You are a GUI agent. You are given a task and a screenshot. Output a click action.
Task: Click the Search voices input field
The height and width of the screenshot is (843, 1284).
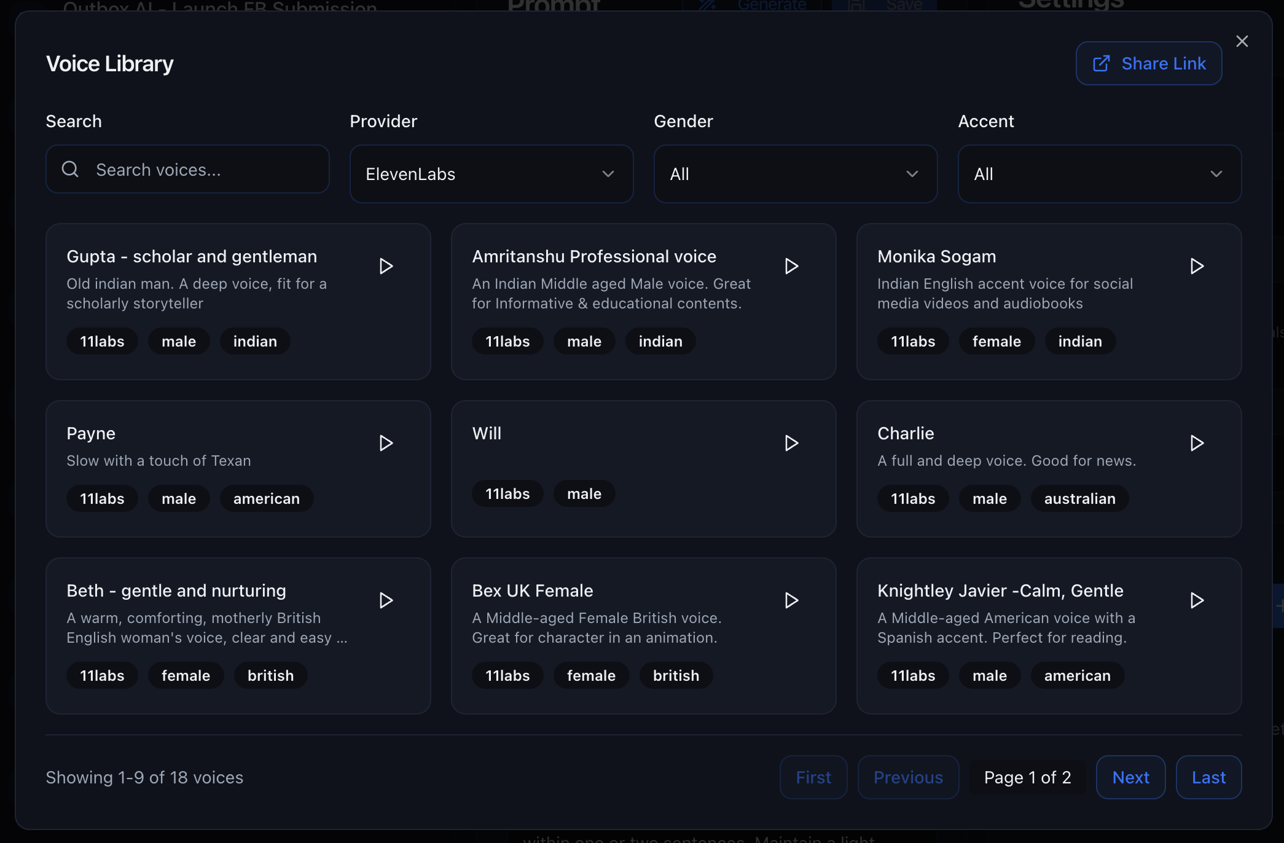[x=203, y=170]
